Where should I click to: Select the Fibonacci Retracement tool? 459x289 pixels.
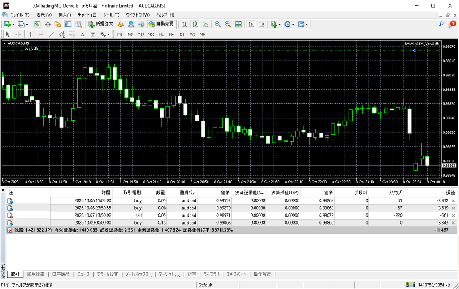[72, 34]
